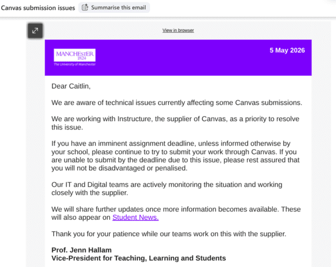Click the 5 May 2026 date

(287, 50)
